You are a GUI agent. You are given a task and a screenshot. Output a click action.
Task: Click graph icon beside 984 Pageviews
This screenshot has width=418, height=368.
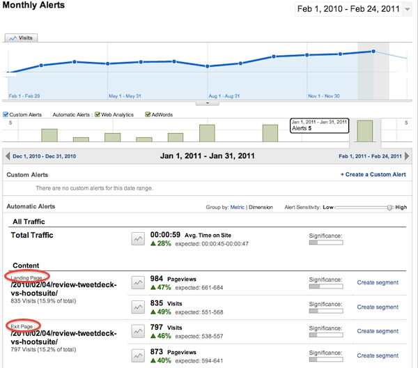tap(139, 282)
